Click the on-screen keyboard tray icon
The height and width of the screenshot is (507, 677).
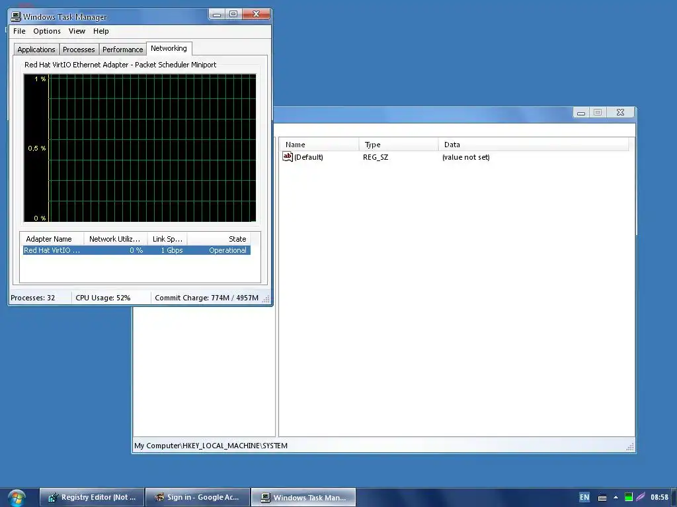coord(602,498)
